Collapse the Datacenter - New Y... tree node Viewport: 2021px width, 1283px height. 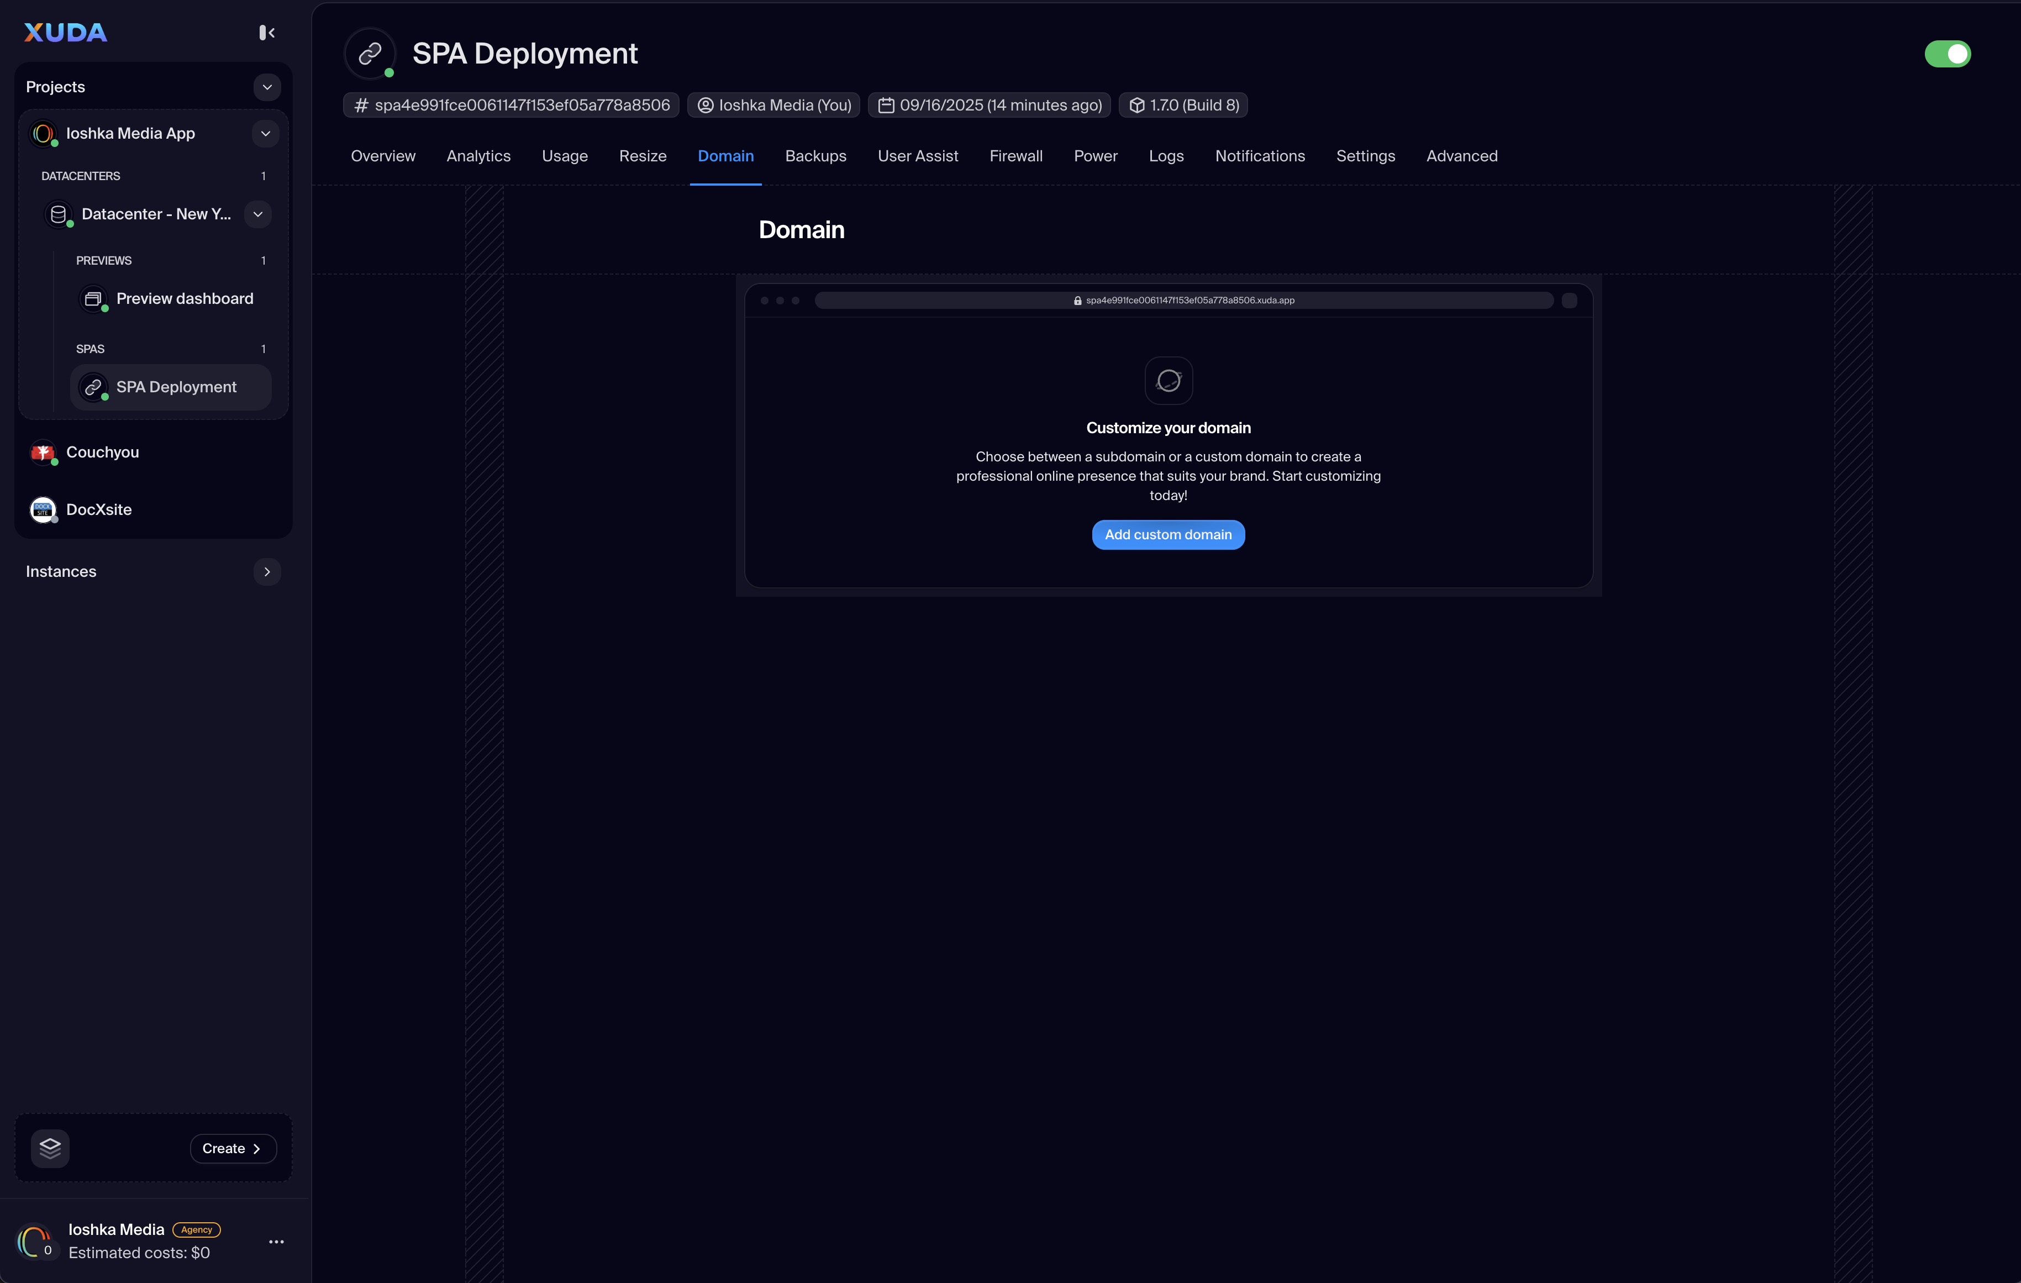coord(257,214)
